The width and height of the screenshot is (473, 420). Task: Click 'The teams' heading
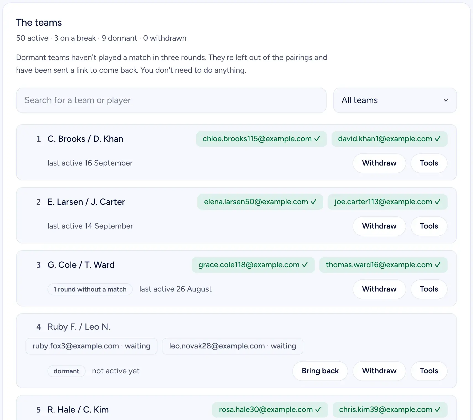click(x=39, y=22)
